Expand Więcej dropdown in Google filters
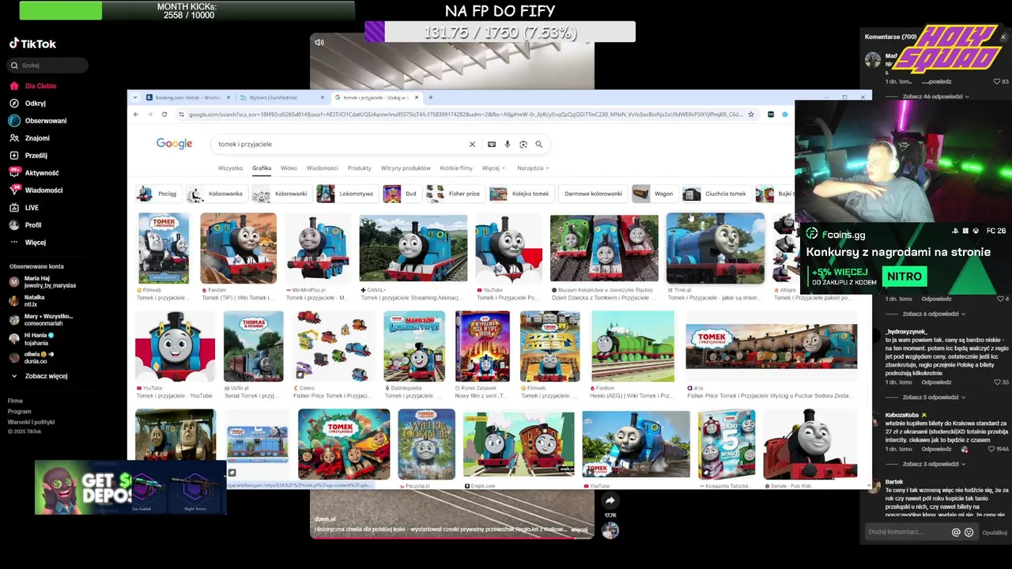This screenshot has width=1012, height=569. click(x=493, y=168)
